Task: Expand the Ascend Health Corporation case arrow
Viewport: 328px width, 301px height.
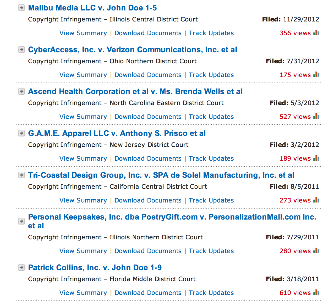Action: (21, 92)
